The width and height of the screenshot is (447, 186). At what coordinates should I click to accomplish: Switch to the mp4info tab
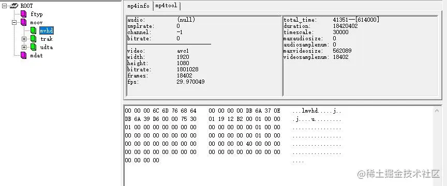click(138, 6)
